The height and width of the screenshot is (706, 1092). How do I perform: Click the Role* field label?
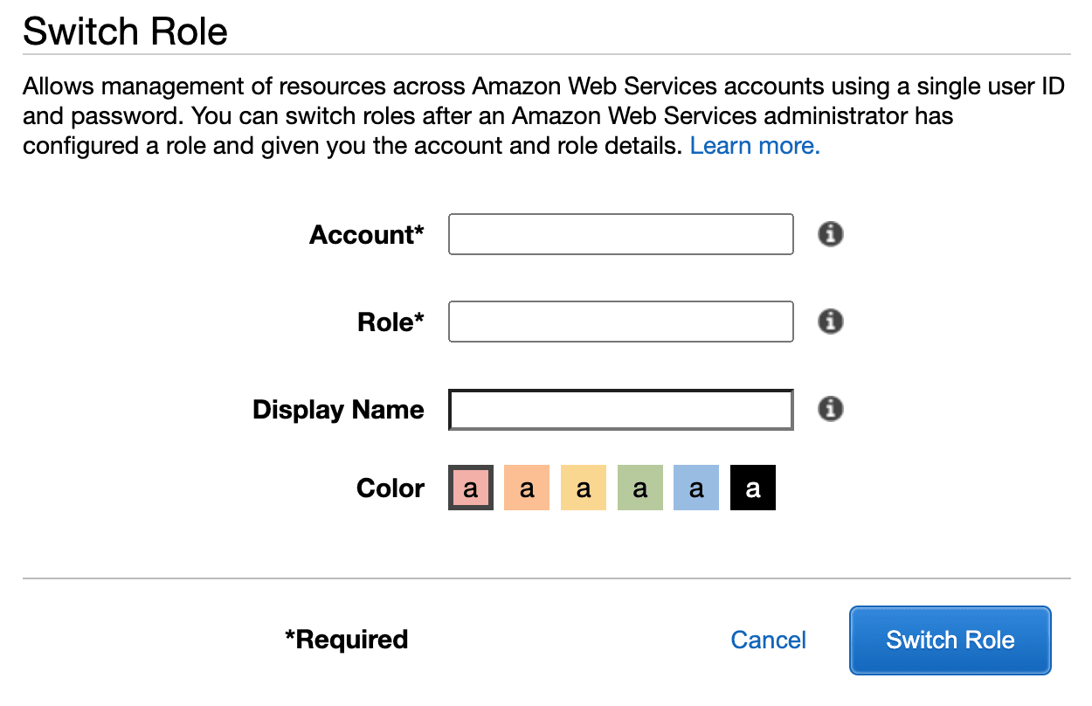tap(390, 322)
